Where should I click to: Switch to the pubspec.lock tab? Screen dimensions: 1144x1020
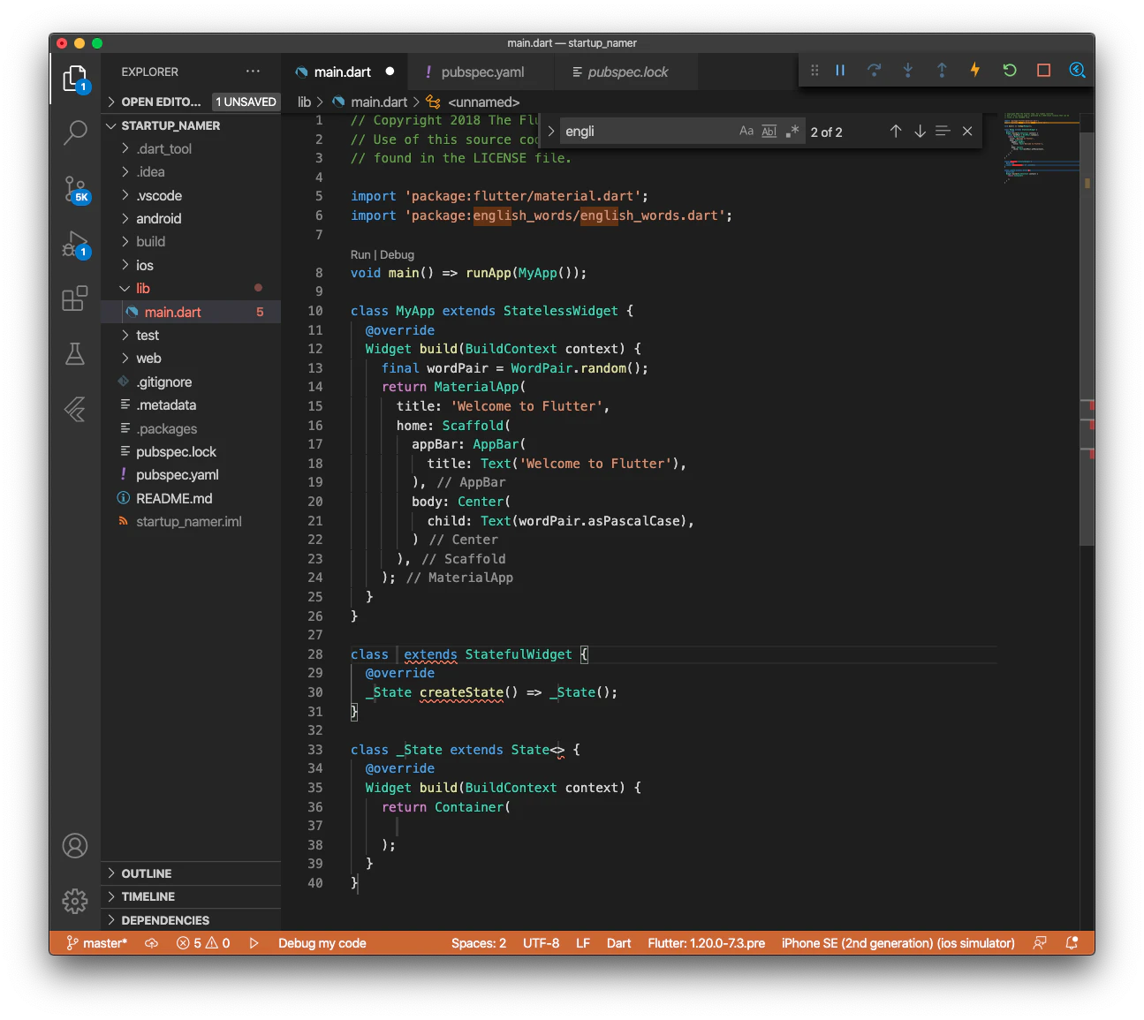[627, 72]
